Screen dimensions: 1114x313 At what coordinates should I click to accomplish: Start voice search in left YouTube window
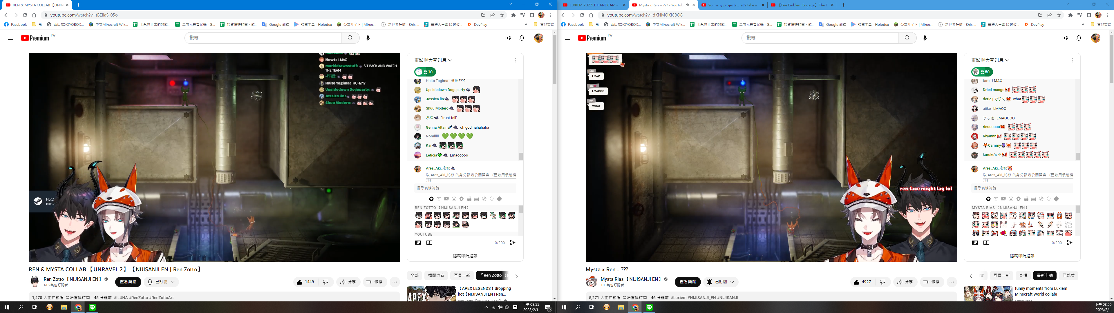coord(368,38)
